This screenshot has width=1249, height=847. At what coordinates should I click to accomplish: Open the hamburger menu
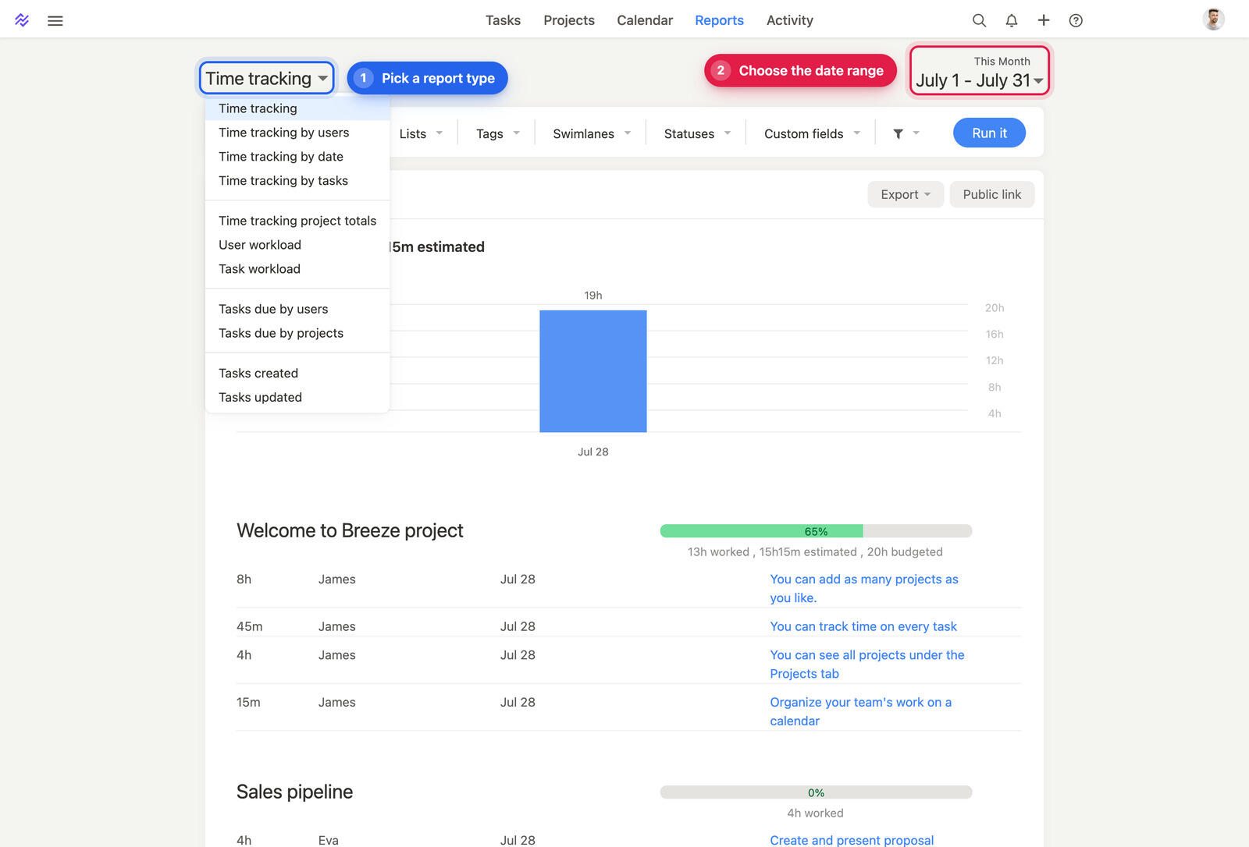pos(55,21)
